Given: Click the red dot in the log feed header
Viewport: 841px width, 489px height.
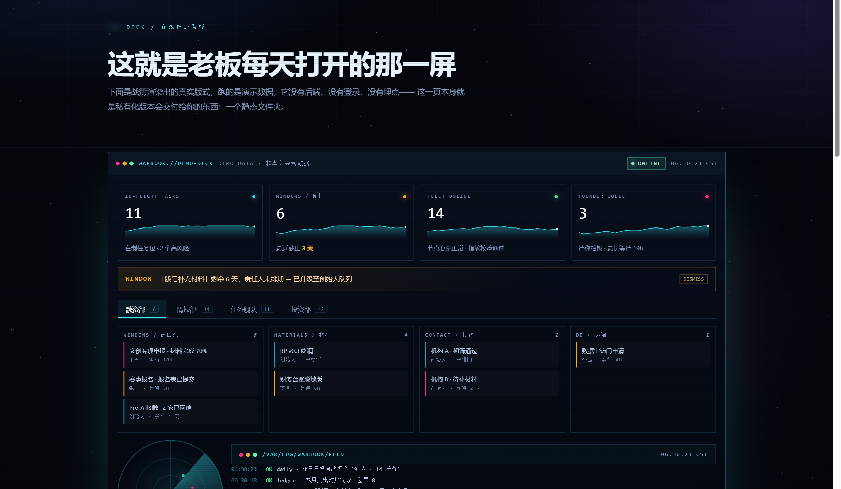Looking at the screenshot, I should (241, 455).
